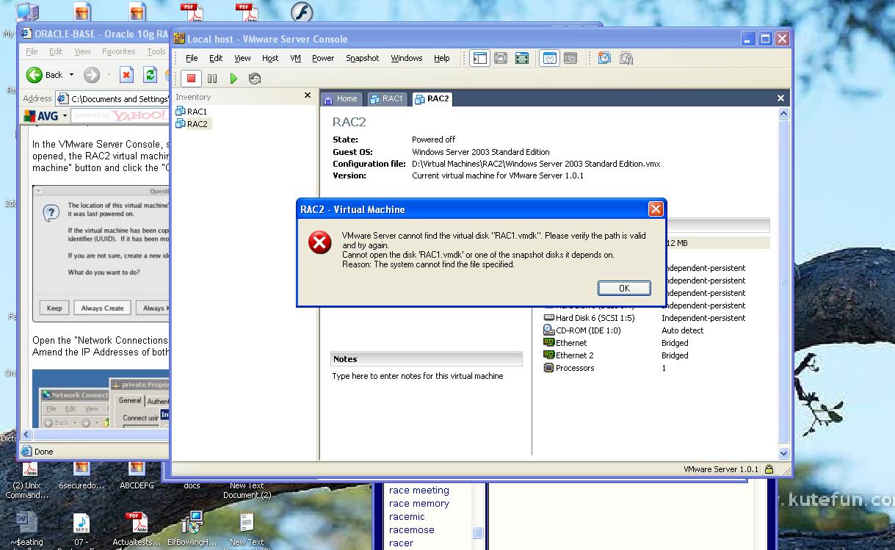Screen dimensions: 895x550
Task: Close the current VM tab with the X
Action: pos(780,98)
